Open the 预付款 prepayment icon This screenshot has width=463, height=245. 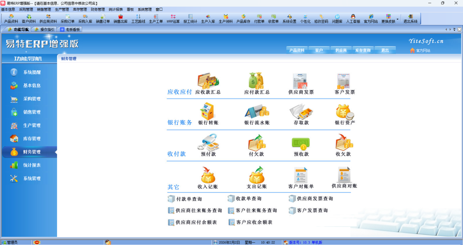[208, 143]
